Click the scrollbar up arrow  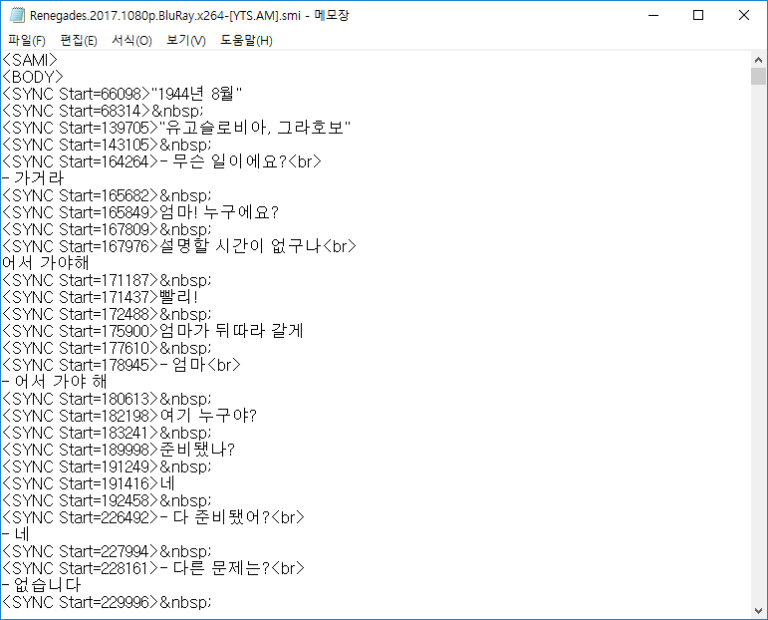(758, 60)
